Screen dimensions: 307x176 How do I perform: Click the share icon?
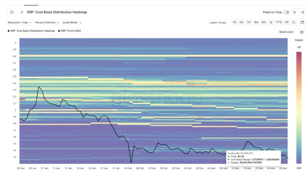pos(302,12)
